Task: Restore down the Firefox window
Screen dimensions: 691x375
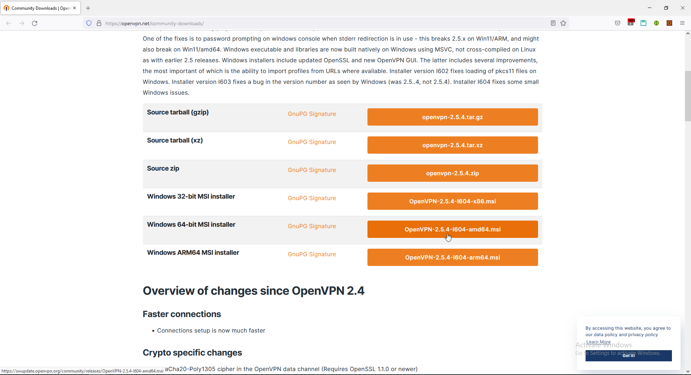Action: pyautogui.click(x=666, y=8)
